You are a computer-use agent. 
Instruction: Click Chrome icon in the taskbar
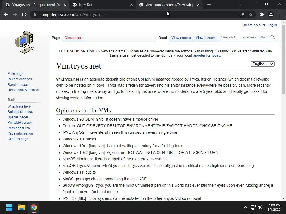tap(34, 207)
